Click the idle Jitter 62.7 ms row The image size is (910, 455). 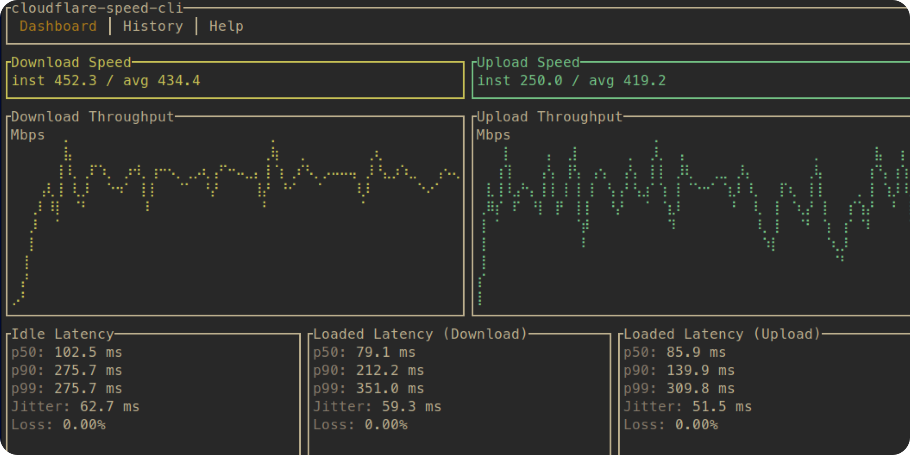pos(76,406)
